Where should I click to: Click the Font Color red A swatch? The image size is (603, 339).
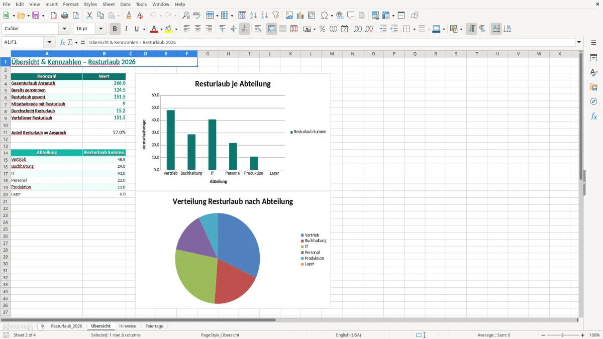(x=154, y=29)
